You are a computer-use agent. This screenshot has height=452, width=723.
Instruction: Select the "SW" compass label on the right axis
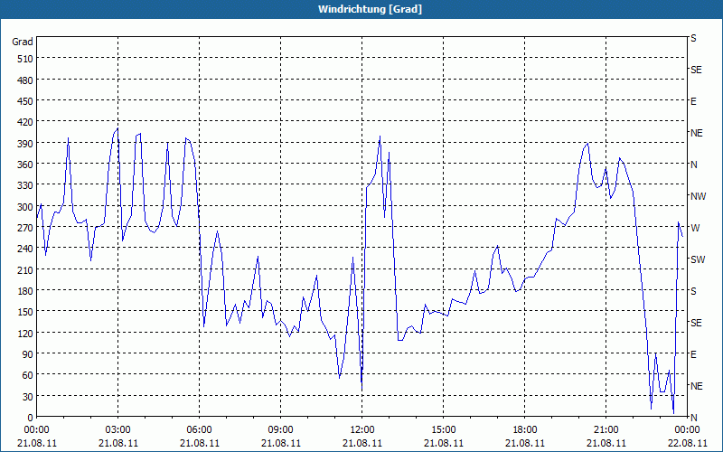pyautogui.click(x=698, y=259)
